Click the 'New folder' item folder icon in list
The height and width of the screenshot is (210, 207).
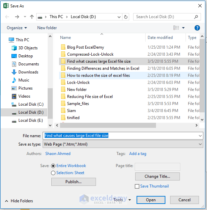point(63,90)
